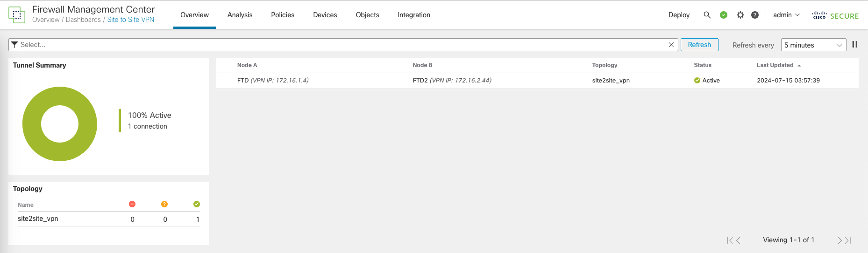Click the filter funnel icon
This screenshot has height=253, width=868.
14,45
